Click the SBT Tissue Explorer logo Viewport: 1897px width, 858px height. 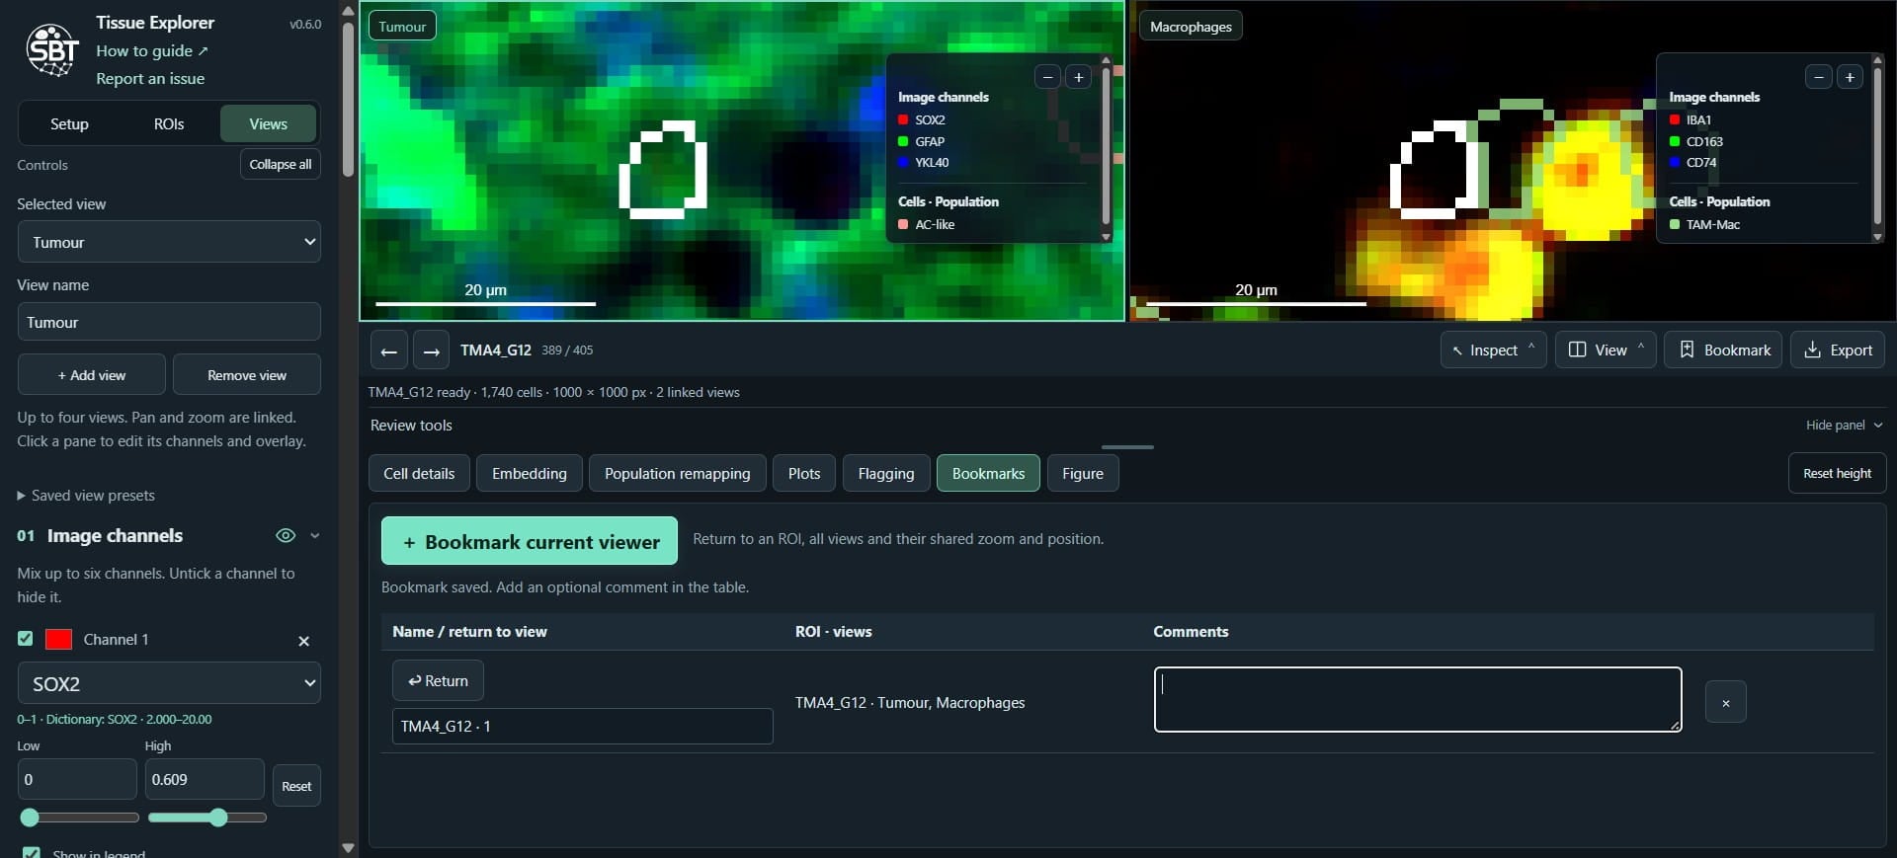[x=52, y=50]
